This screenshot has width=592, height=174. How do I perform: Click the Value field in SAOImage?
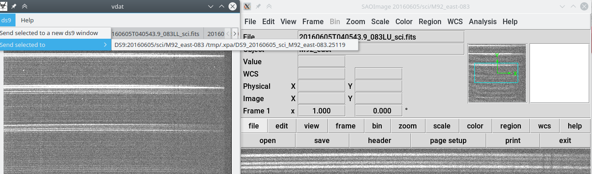click(322, 61)
